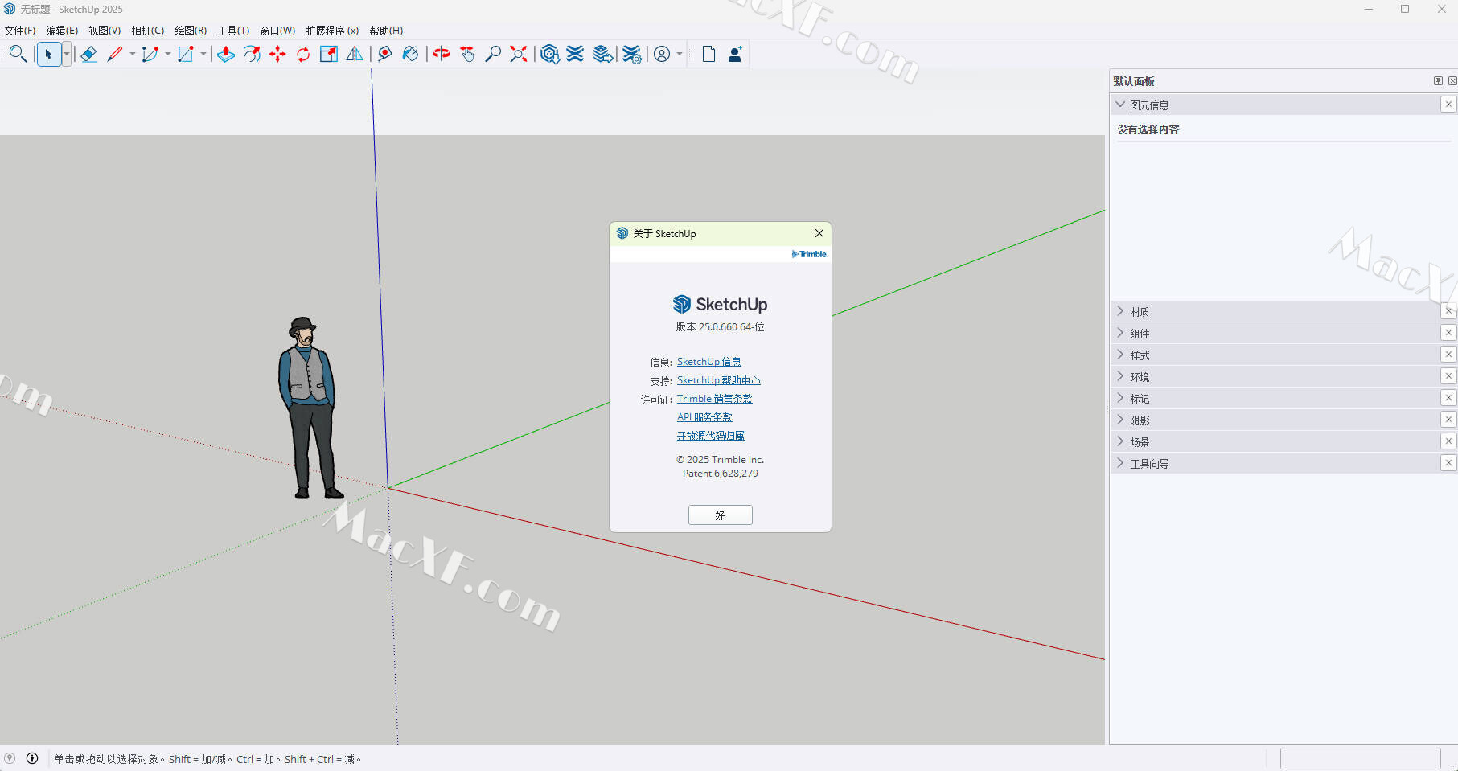Open the 帮助(H) menu

(386, 31)
